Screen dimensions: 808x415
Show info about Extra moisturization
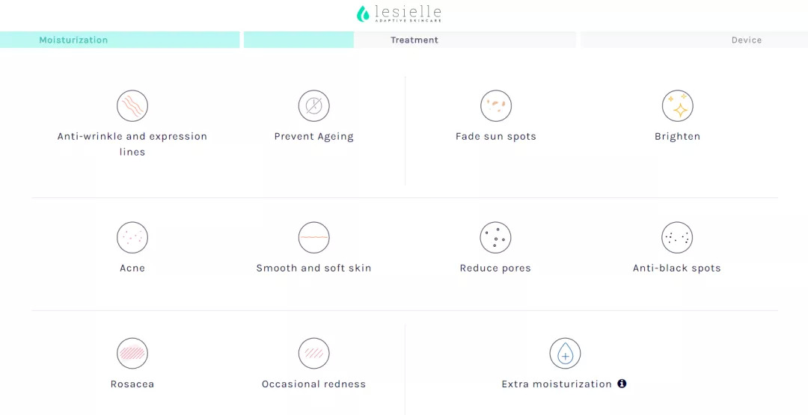[x=622, y=384]
